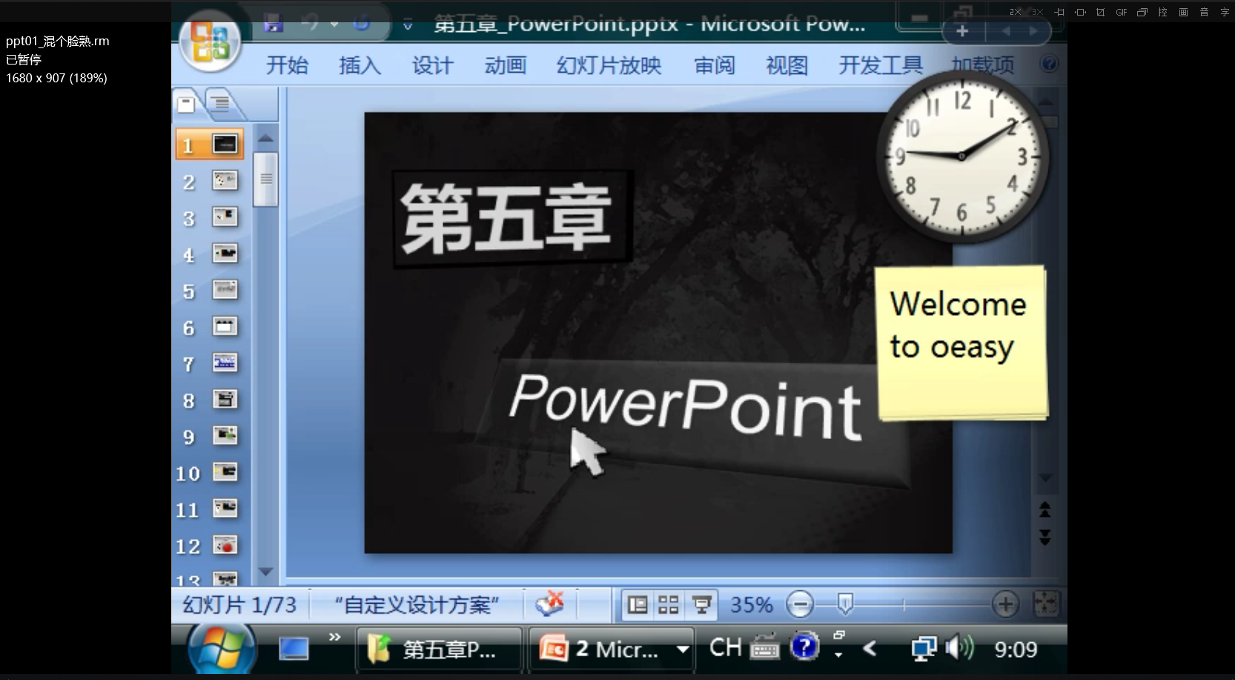The width and height of the screenshot is (1235, 680).
Task: Jump to previous slide with double-up arrows
Action: [1045, 509]
